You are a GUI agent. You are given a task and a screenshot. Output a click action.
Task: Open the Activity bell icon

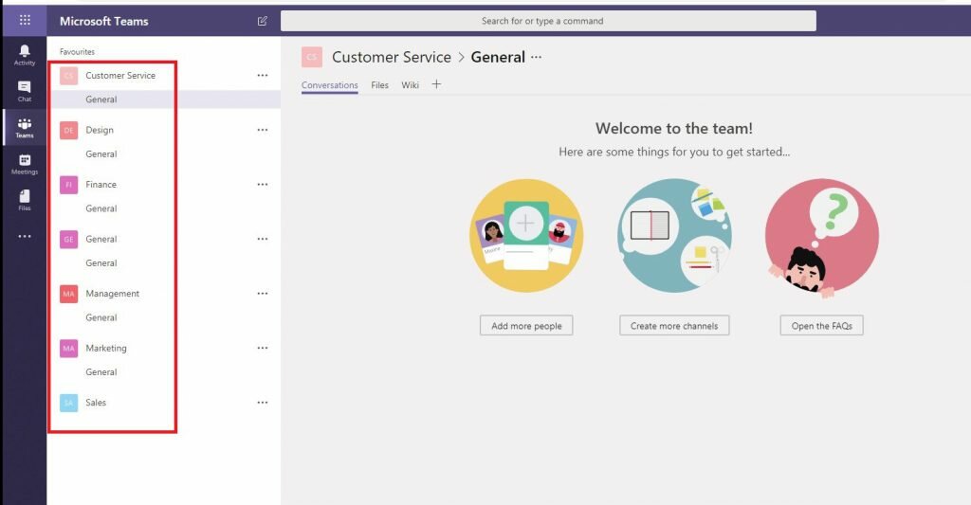coord(24,54)
